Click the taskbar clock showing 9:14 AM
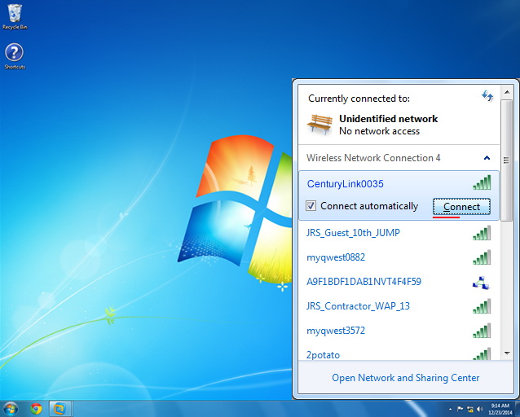Screen dimensions: 520x417 [x=500, y=409]
